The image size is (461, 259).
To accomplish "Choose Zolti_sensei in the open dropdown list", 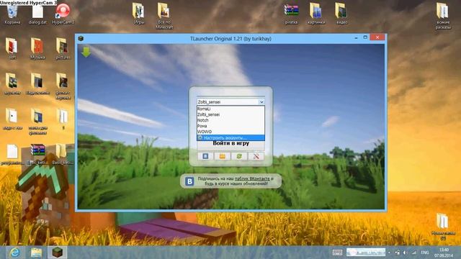I will tap(230, 114).
